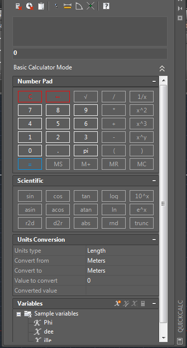187x348 pixels.
Task: Click New Variable icon in Variables header
Action: (117, 304)
